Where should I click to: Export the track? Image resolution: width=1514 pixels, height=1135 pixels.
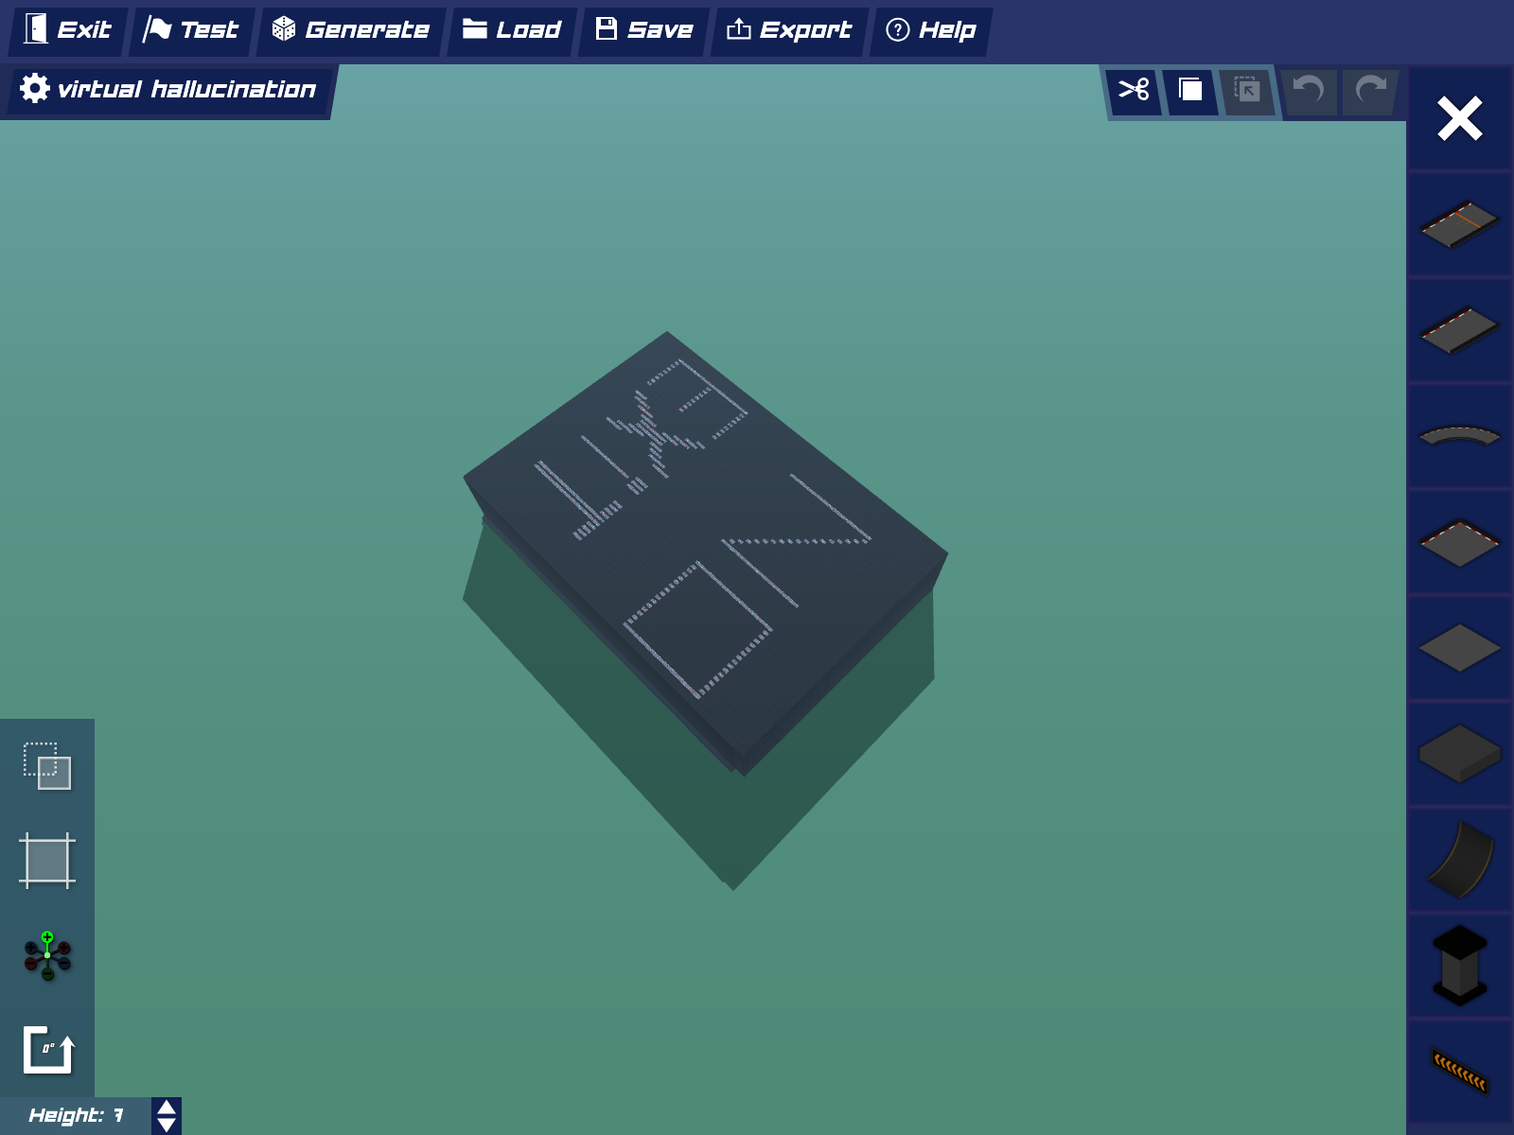tap(789, 30)
